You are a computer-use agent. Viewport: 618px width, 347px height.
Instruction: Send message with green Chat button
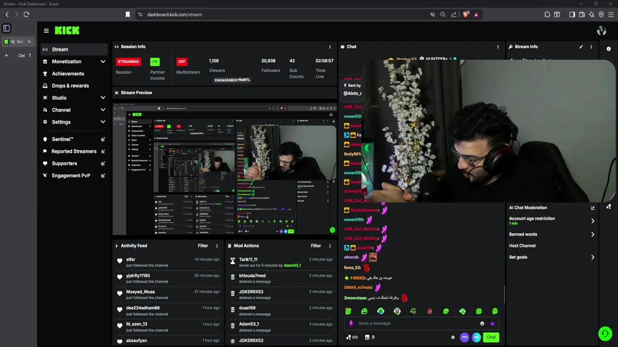tap(491, 337)
